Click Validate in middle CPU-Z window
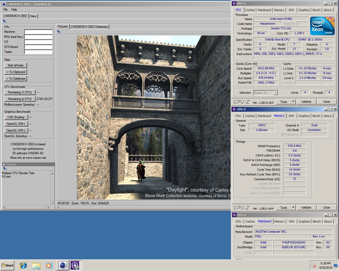Screen dimensions: 339x271 tap(306, 207)
